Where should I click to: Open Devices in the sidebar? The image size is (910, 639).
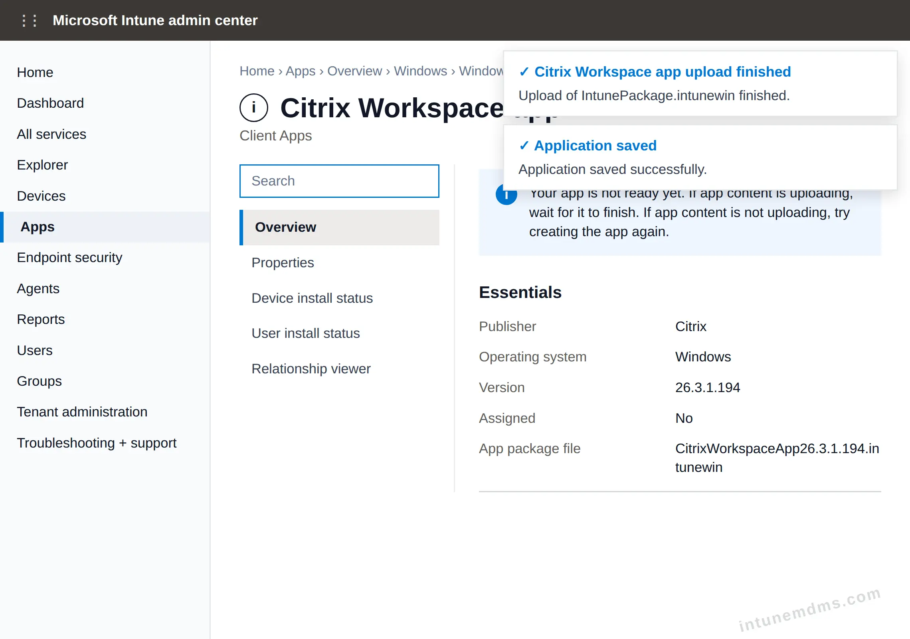click(105, 196)
